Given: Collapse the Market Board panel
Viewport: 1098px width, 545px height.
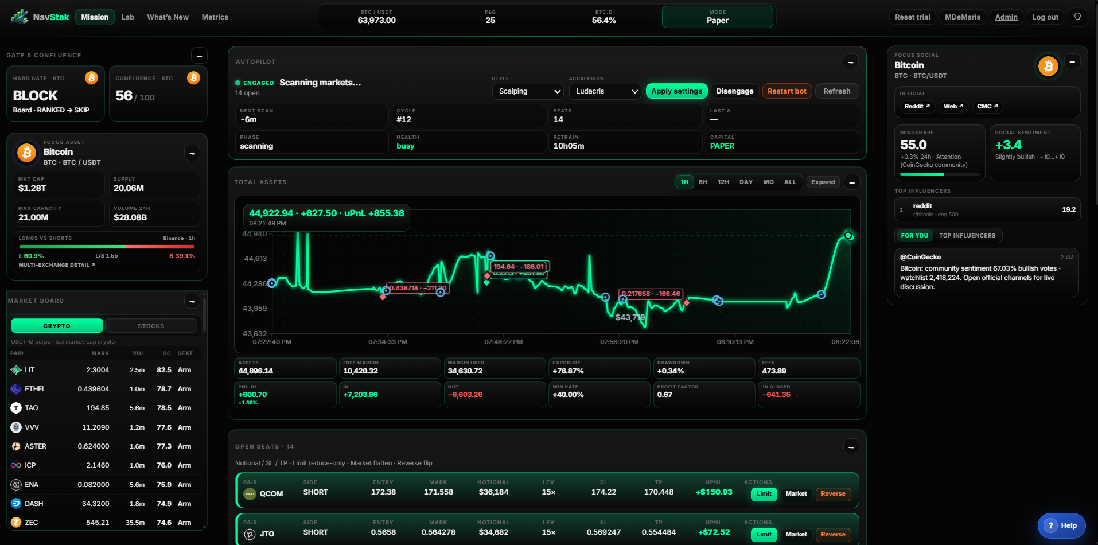Looking at the screenshot, I should 192,301.
